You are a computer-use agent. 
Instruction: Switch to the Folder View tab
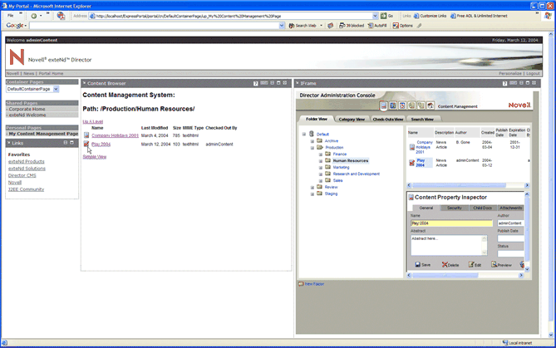point(317,119)
